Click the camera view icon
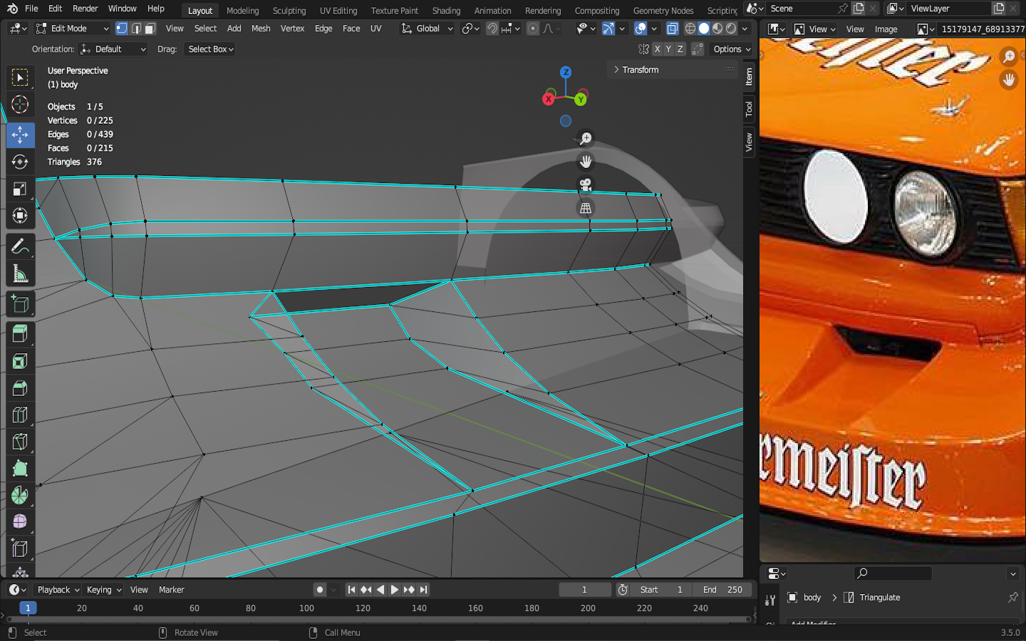The height and width of the screenshot is (641, 1026). tap(586, 185)
